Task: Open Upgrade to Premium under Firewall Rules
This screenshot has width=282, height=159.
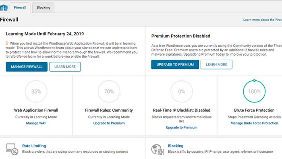Action: pos(109,123)
